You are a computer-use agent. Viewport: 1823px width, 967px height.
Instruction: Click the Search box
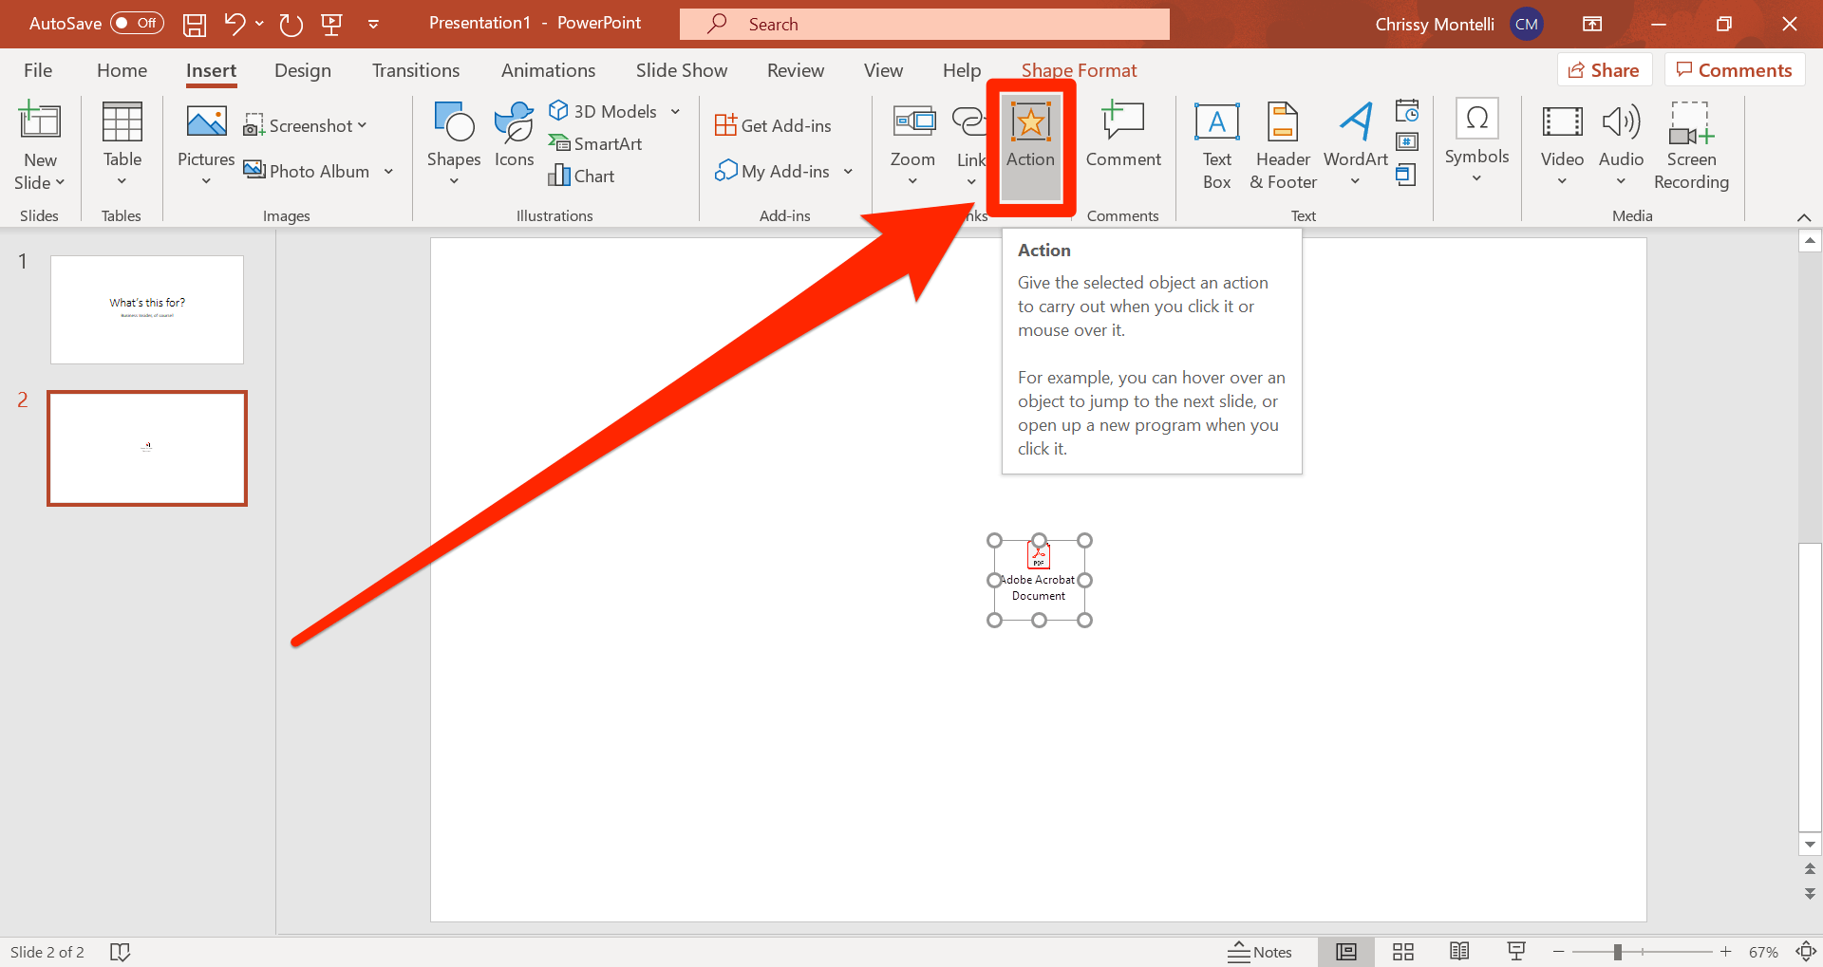pos(924,24)
